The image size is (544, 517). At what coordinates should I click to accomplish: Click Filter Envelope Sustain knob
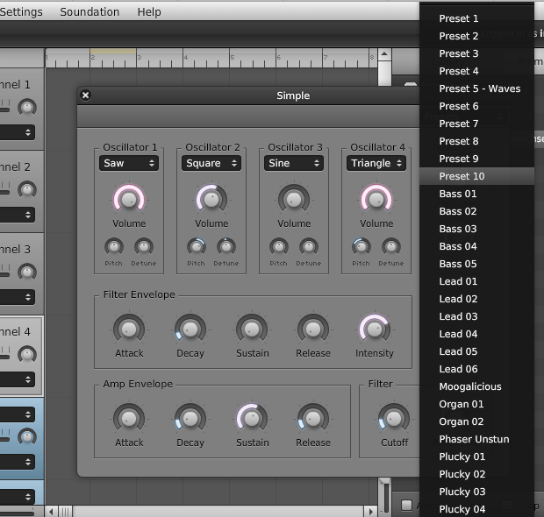[x=252, y=329]
